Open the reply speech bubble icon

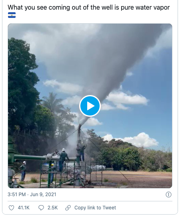coord(41,208)
